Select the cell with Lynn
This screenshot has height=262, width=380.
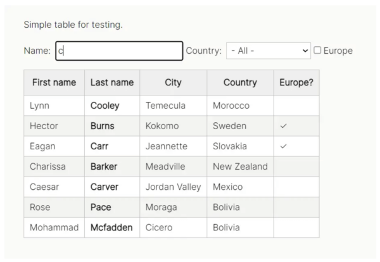tap(54, 106)
